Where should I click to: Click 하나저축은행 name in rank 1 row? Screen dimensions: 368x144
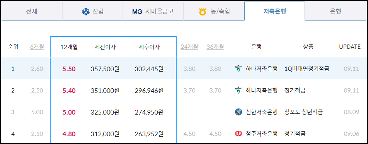[261, 69]
